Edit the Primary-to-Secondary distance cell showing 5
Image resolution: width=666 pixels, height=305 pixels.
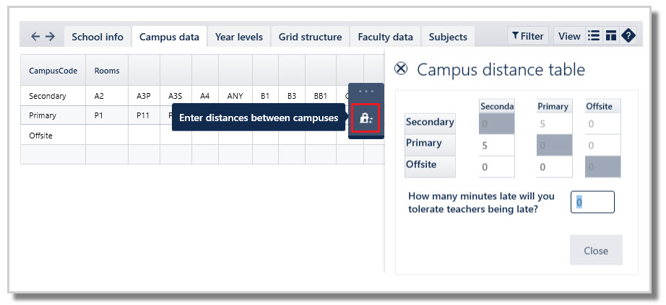click(x=496, y=143)
